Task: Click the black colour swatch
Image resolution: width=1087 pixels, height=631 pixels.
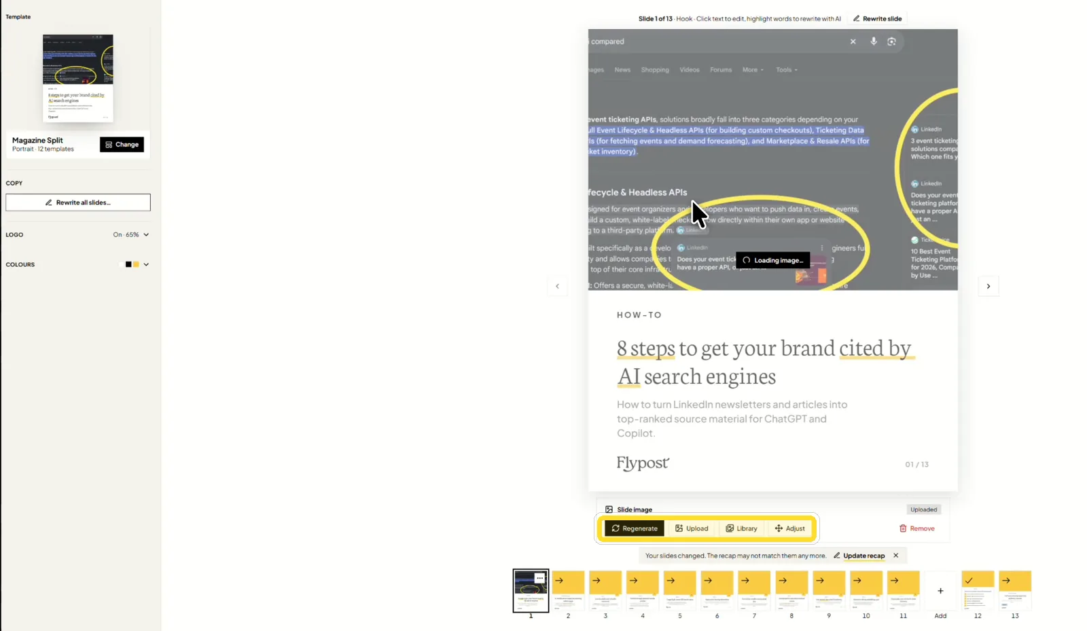Action: coord(128,264)
